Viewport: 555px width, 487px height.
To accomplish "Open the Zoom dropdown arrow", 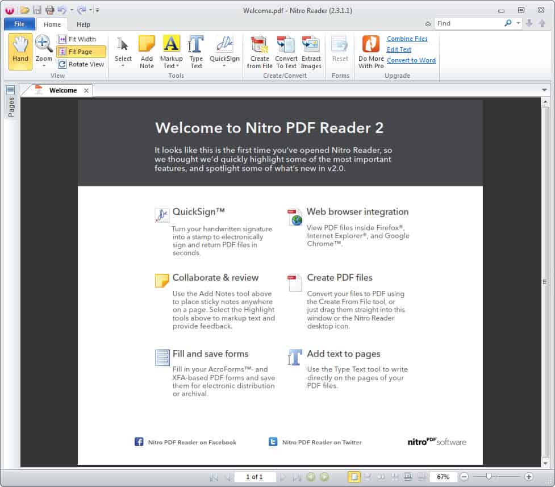I will tap(44, 64).
